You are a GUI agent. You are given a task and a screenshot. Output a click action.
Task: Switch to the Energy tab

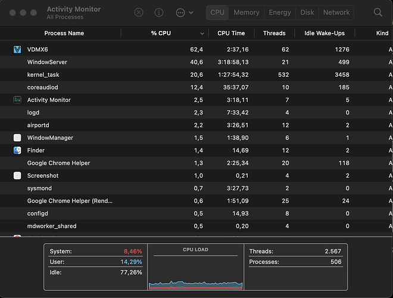(280, 13)
